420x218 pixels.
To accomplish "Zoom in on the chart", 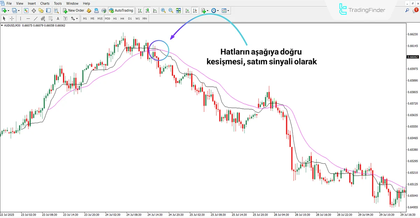I will (163, 10).
